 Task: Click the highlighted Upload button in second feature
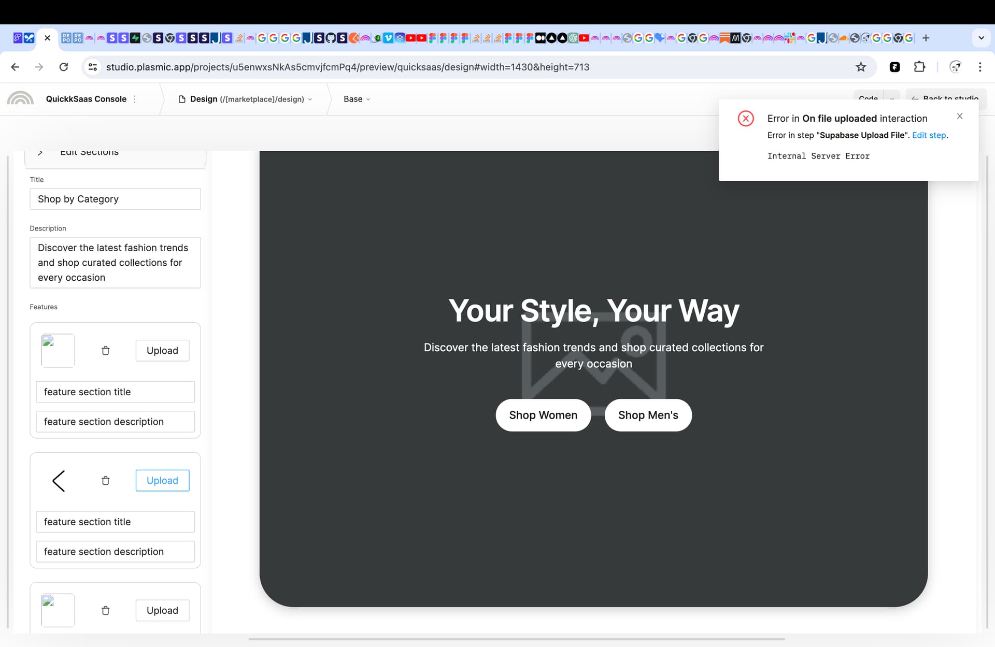click(x=162, y=481)
